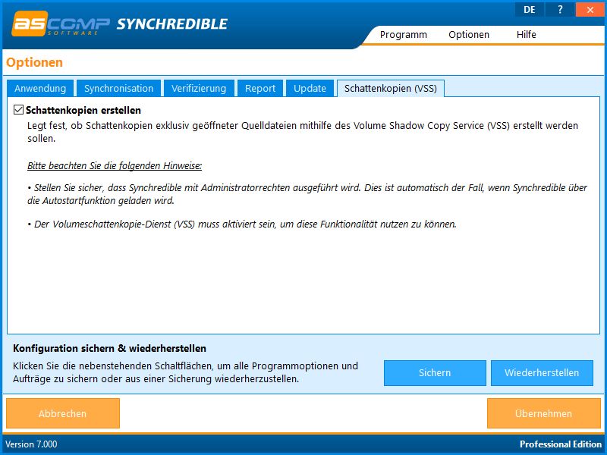This screenshot has height=455, width=607.
Task: Open the Update tab
Action: [310, 88]
